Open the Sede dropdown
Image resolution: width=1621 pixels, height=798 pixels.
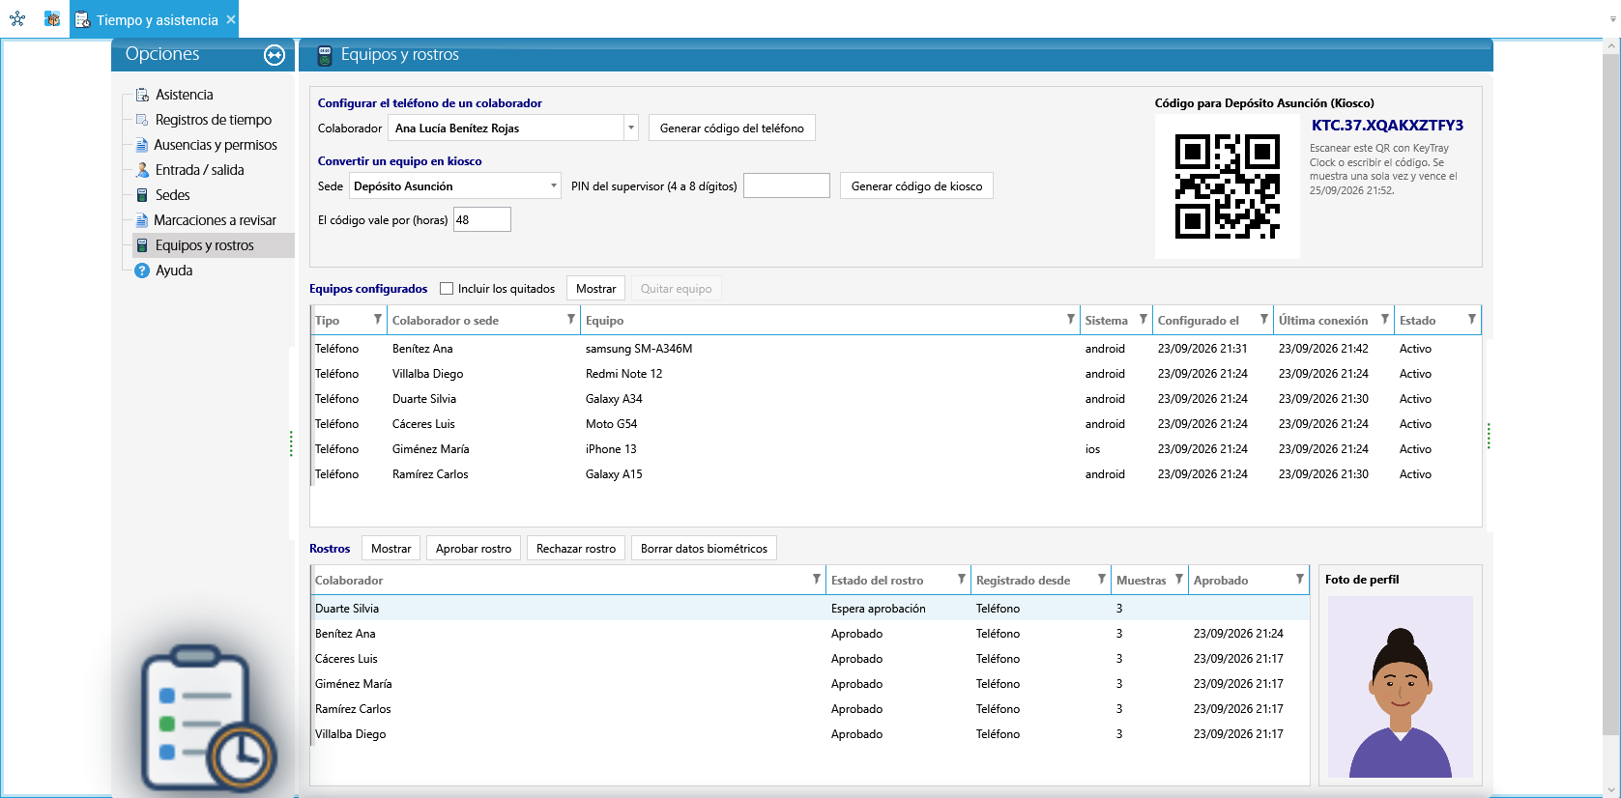click(x=554, y=185)
